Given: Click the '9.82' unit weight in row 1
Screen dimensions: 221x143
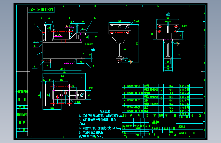Looking at the screenshot, I should tap(182, 111).
